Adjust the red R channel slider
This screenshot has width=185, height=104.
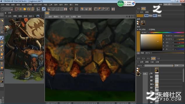(179, 42)
